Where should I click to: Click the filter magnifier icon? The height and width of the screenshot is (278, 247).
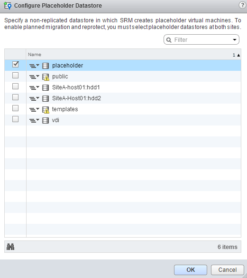(x=169, y=40)
